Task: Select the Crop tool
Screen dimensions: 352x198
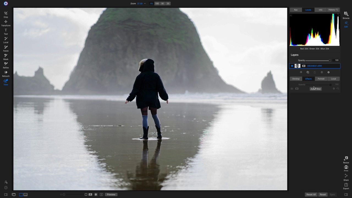Action: click(x=5, y=15)
